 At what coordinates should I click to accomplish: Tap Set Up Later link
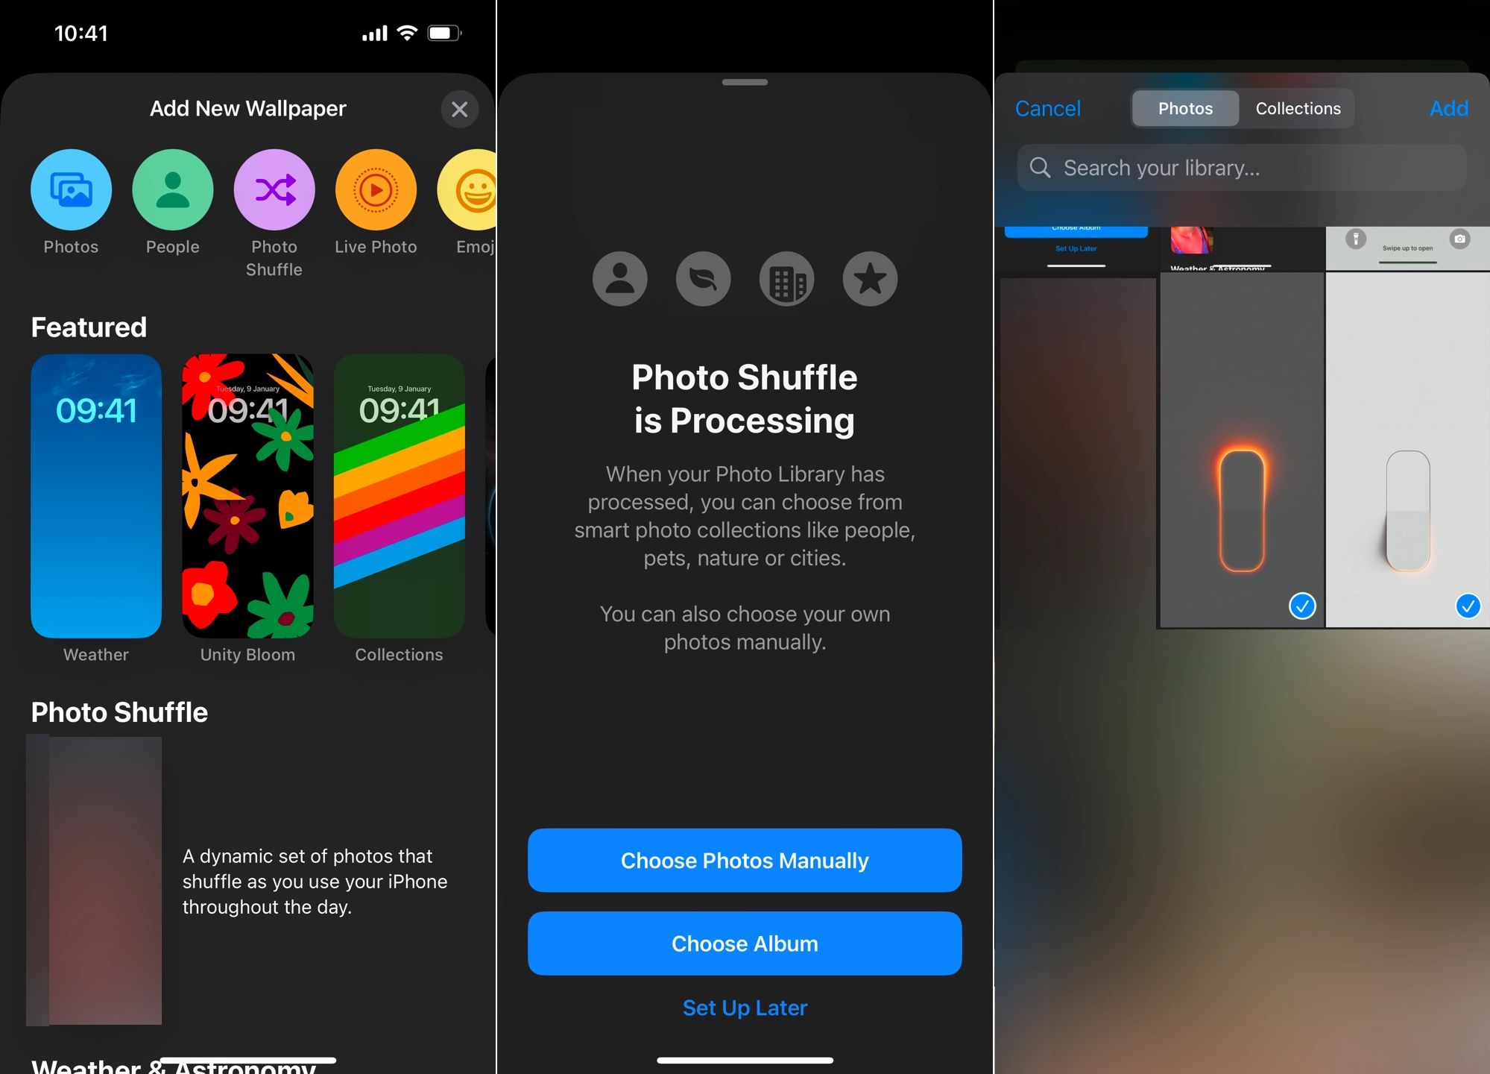coord(744,1005)
